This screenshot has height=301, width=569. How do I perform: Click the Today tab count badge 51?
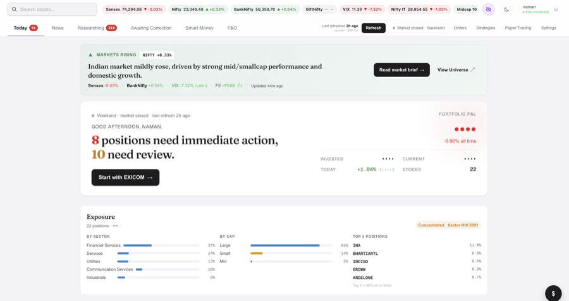tap(34, 28)
